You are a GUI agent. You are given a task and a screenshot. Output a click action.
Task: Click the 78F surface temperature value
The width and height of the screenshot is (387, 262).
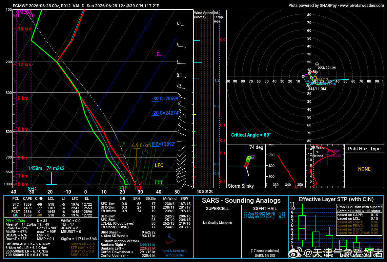pos(138,188)
